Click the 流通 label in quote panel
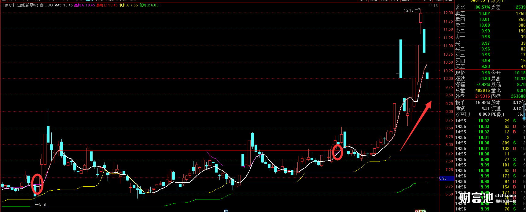Viewport: 526px width, 212px height. [x=496, y=108]
